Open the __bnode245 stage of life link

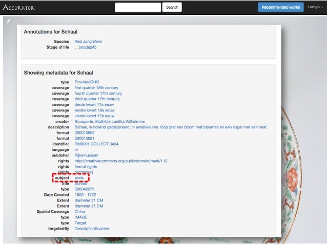pyautogui.click(x=86, y=47)
